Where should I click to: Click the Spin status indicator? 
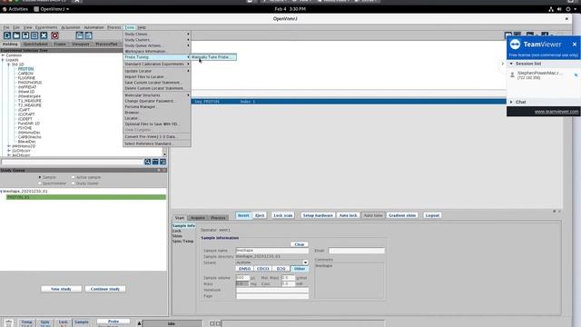(45, 322)
